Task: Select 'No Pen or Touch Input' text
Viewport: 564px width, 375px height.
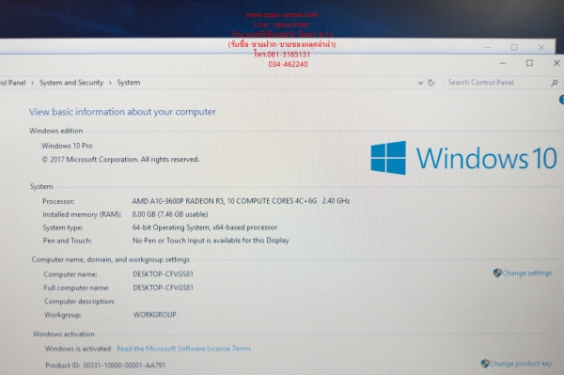Action: 168,241
